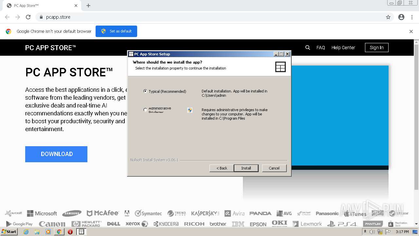419x236 pixels.
Task: Open the Chrome profile avatar
Action: tap(401, 17)
